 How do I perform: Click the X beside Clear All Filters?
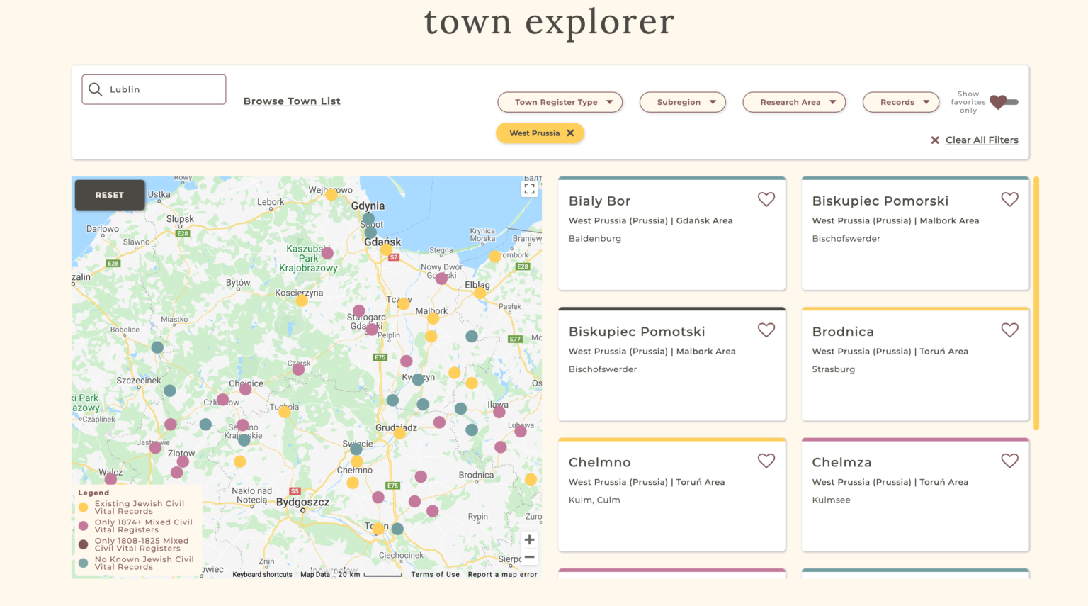(934, 140)
